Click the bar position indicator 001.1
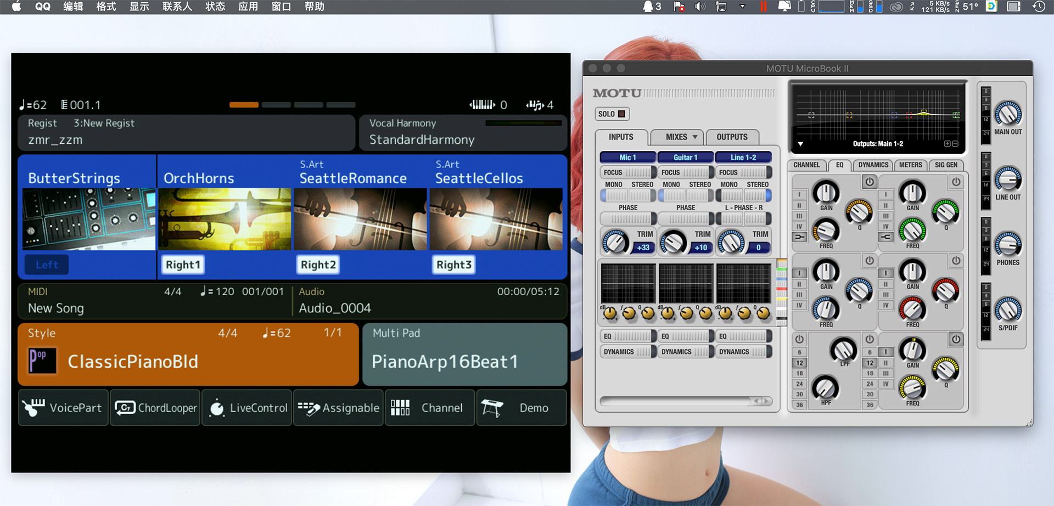 click(81, 105)
